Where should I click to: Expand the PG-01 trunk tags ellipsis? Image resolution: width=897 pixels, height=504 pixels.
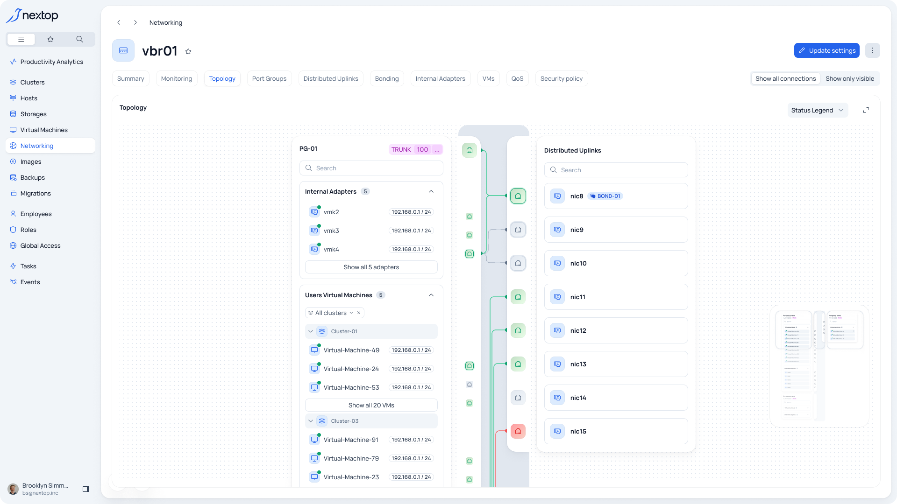click(437, 149)
